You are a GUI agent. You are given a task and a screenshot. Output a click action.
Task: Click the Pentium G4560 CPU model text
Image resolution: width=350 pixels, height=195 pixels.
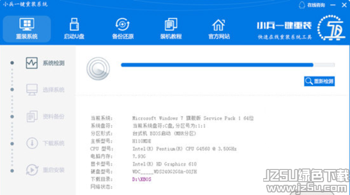(184, 149)
